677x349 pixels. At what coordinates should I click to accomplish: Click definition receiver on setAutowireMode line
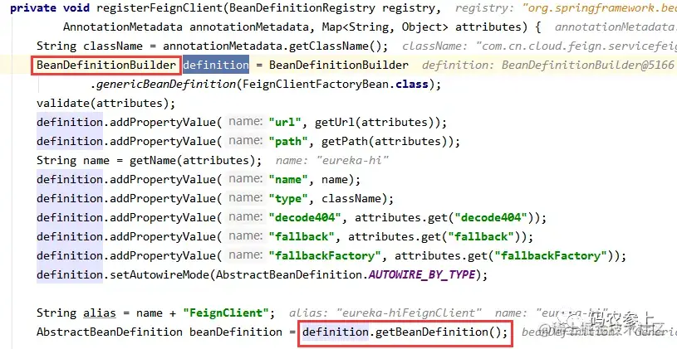[x=70, y=274]
